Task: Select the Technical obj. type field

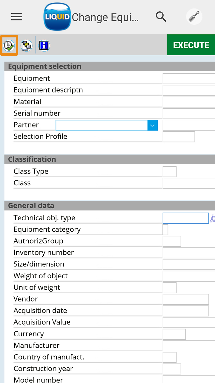Action: pyautogui.click(x=185, y=218)
